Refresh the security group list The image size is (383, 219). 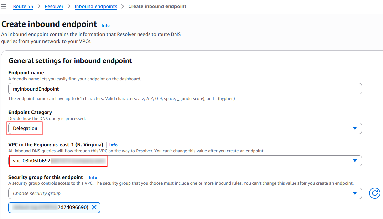[x=374, y=193]
